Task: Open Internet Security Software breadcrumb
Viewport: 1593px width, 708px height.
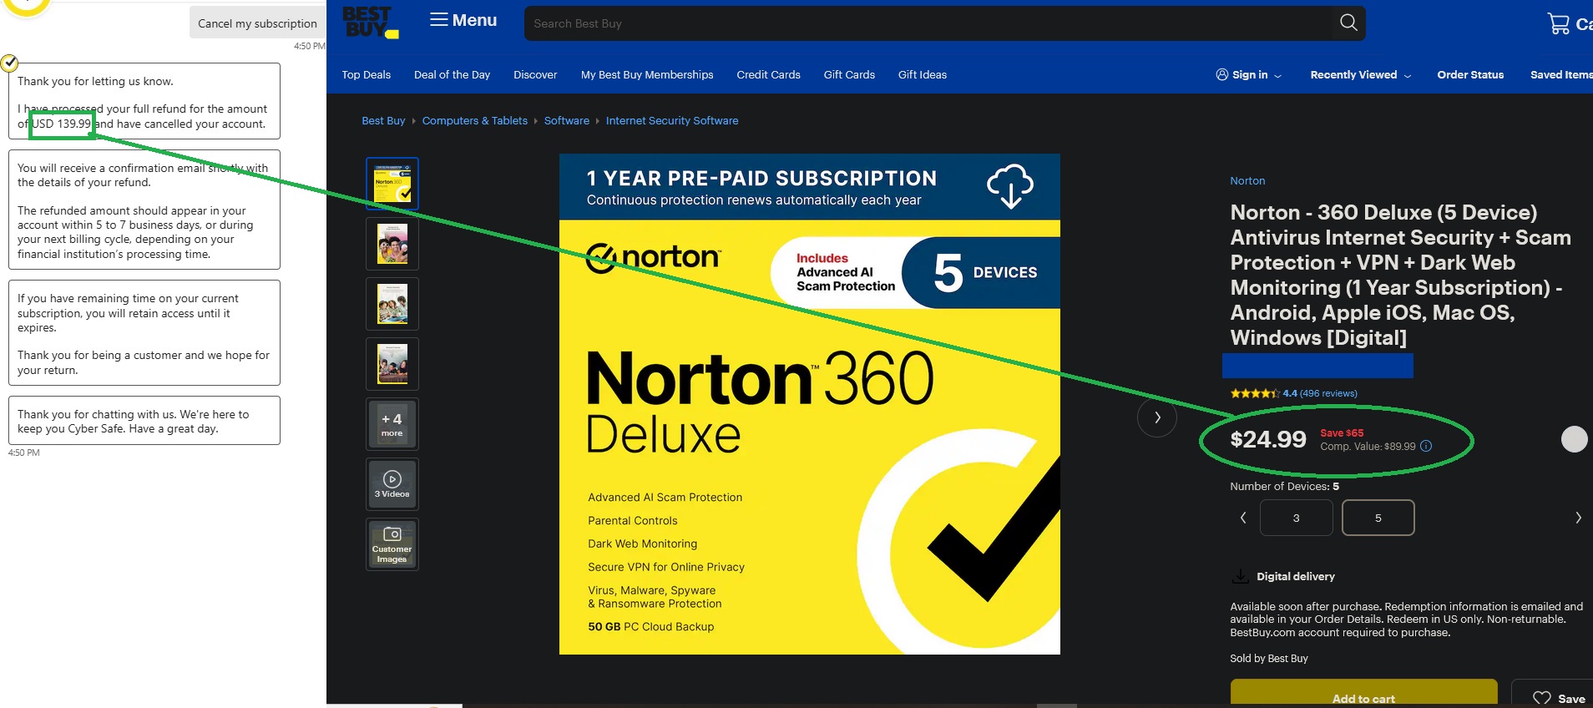Action: [672, 120]
